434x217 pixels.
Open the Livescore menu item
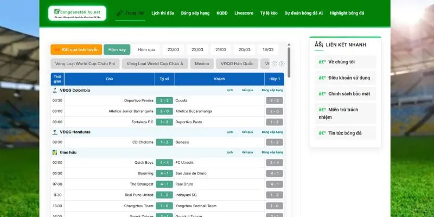point(244,12)
